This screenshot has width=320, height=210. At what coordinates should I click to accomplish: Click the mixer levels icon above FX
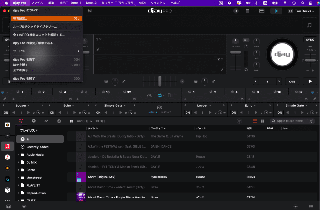pyautogui.click(x=171, y=95)
